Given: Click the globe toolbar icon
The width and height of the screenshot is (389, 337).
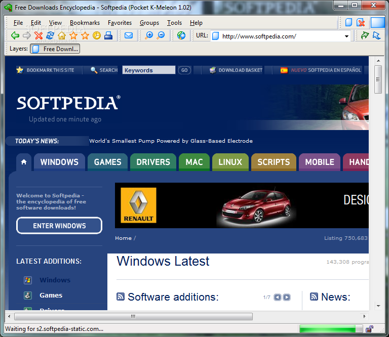Looking at the screenshot, I should pos(181,36).
